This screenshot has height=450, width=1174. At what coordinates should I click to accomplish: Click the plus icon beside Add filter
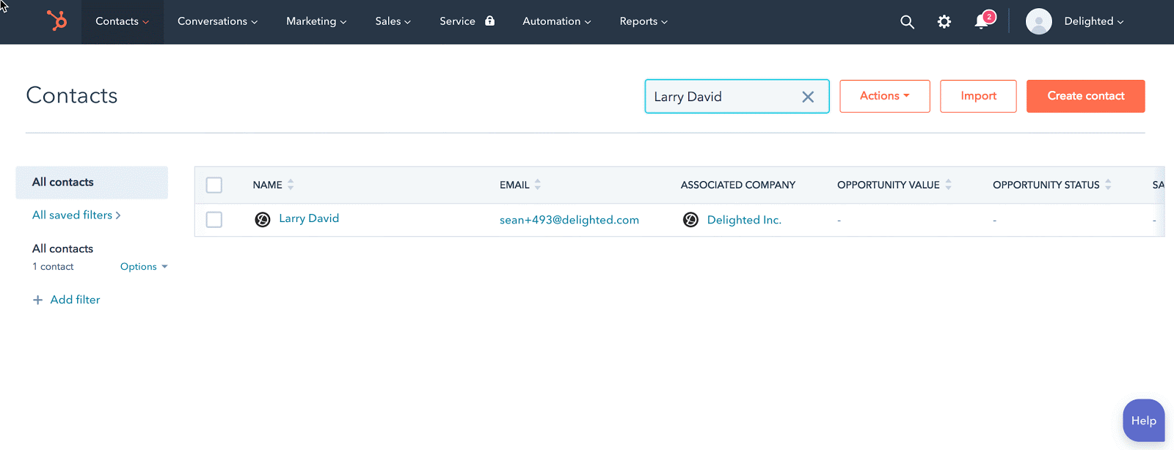tap(37, 300)
